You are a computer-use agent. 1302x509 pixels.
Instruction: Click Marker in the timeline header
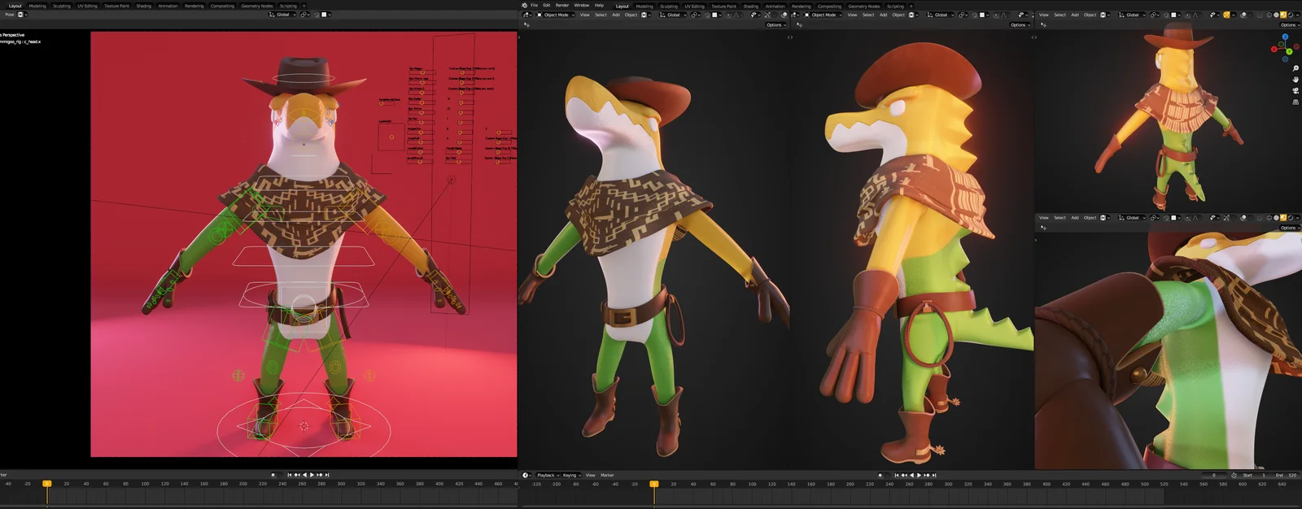[x=607, y=475]
